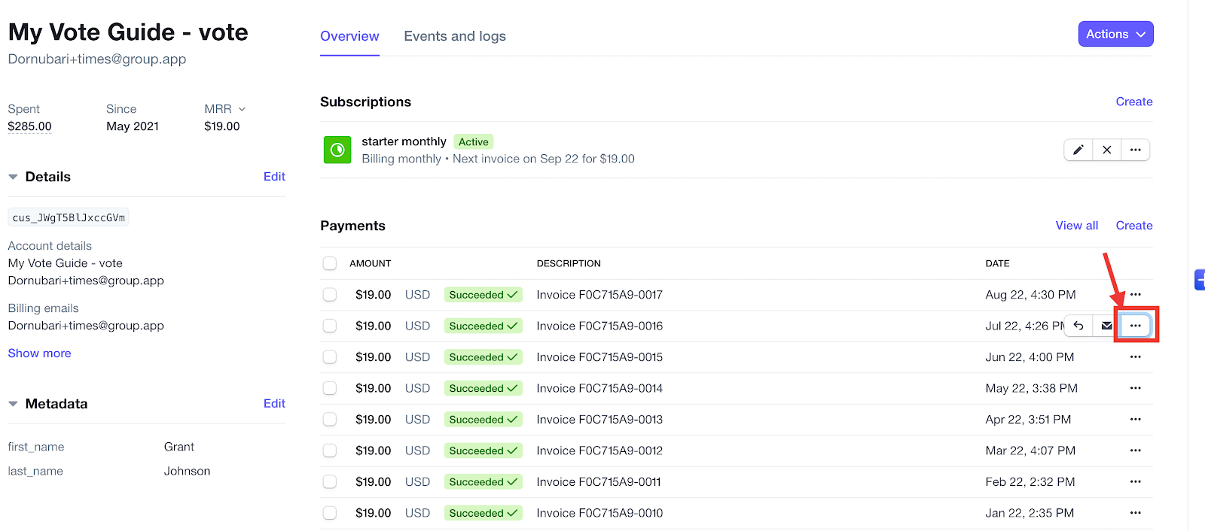Click refund arrow icon on Invoice F0C715A9-0016 row
This screenshot has height=531, width=1205.
click(x=1078, y=326)
